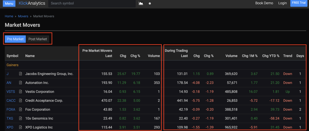Select Credit Acceptance Corp. name
Viewport: 309px width, 131px height.
pyautogui.click(x=44, y=101)
